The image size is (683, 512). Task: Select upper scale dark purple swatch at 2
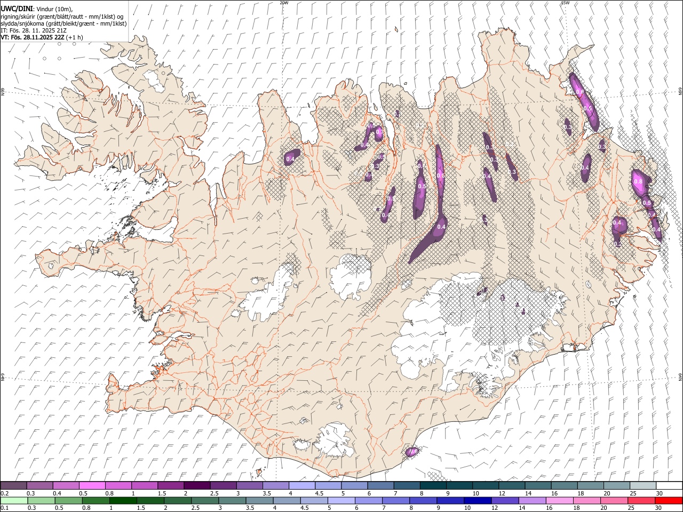pyautogui.click(x=197, y=486)
